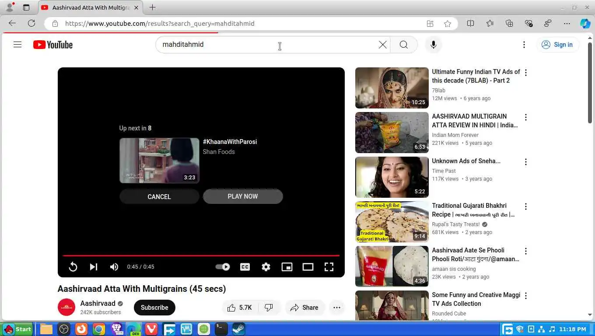Open browser Settings and more menu

click(x=567, y=24)
